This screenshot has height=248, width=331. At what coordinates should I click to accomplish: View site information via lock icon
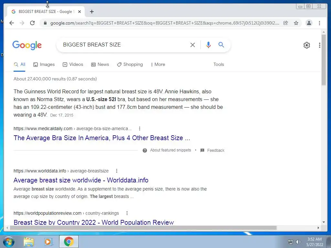pyautogui.click(x=45, y=23)
